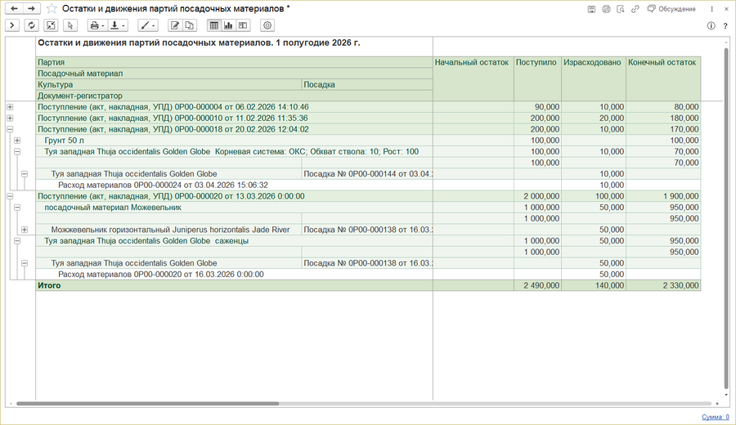This screenshot has width=736, height=425.
Task: Open the brush appearance dropdown
Action: 147,25
